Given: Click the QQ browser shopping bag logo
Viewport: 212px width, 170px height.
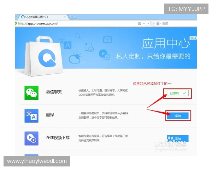Looking at the screenshot, I should pyautogui.click(x=43, y=56).
